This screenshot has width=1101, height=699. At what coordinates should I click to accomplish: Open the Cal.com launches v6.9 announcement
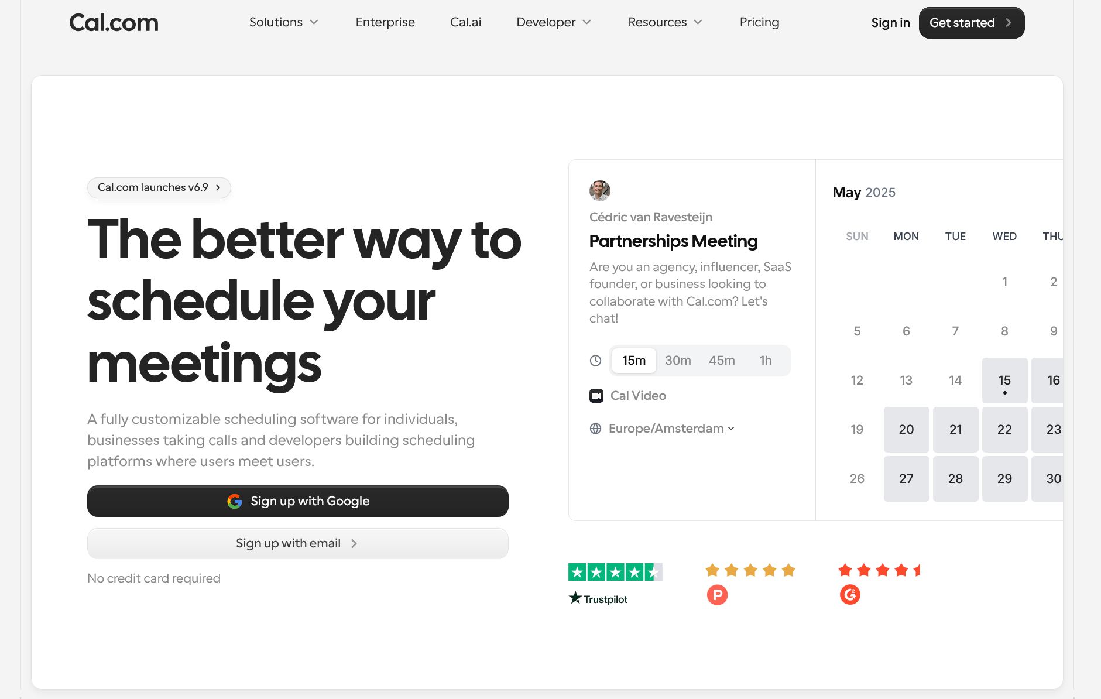coord(159,188)
